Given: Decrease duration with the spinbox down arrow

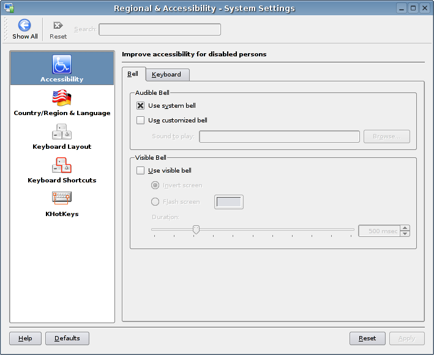Looking at the screenshot, I should click(405, 234).
